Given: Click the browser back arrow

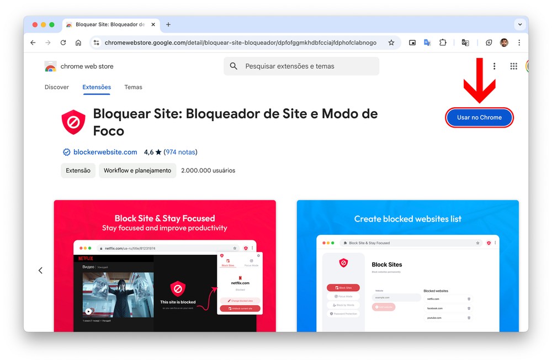Looking at the screenshot, I should (x=33, y=43).
